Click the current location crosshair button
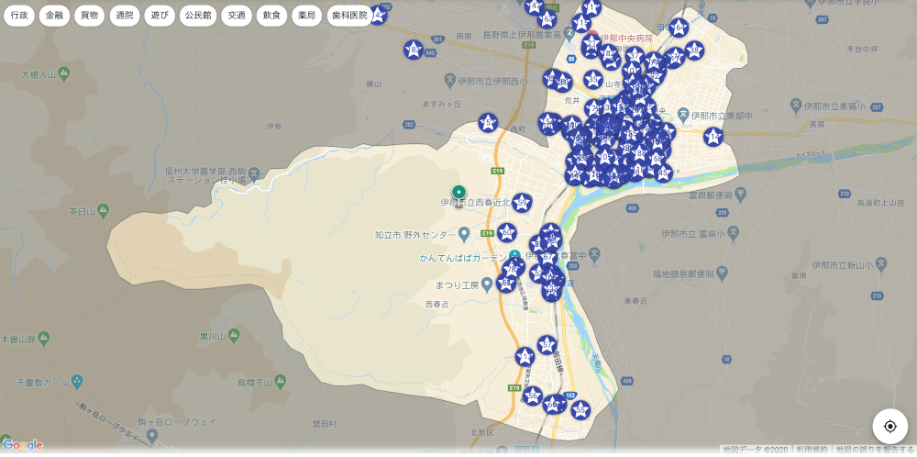This screenshot has height=457, width=917. [889, 426]
